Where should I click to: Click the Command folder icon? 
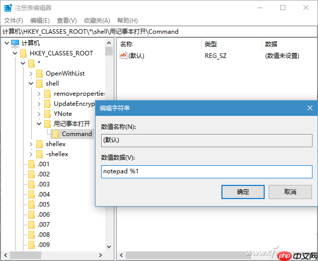coord(56,134)
